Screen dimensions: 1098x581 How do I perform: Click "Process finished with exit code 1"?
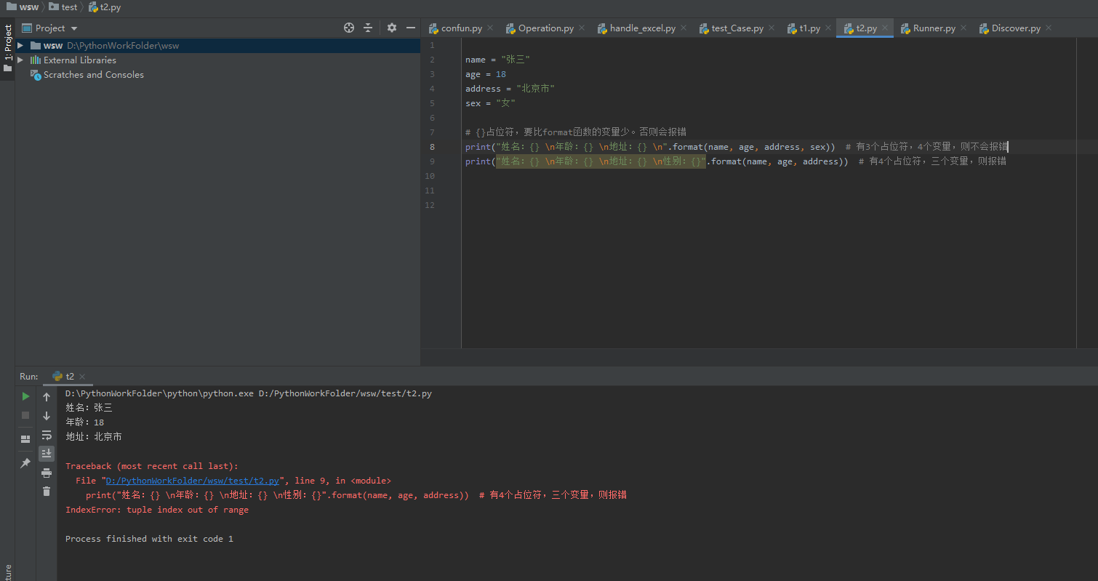[x=149, y=539]
